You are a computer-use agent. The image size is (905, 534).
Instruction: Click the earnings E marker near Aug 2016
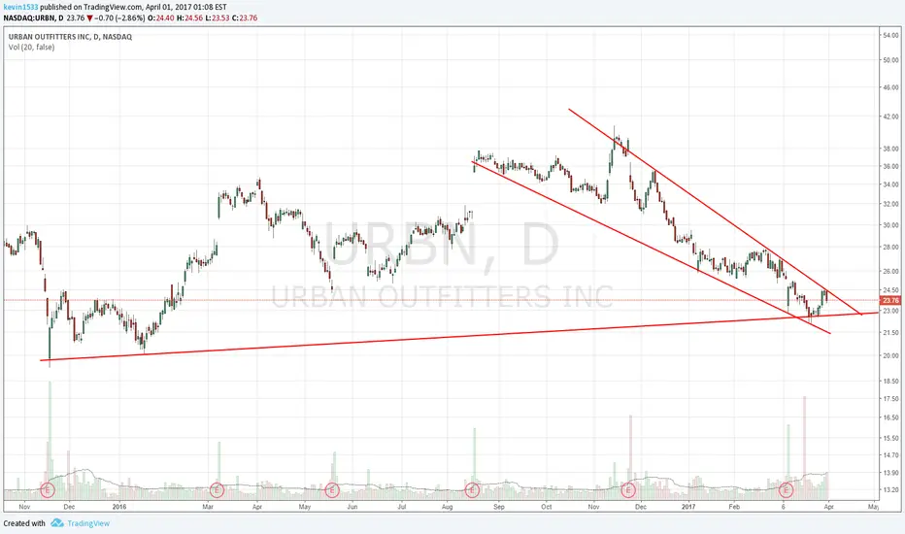tap(472, 490)
